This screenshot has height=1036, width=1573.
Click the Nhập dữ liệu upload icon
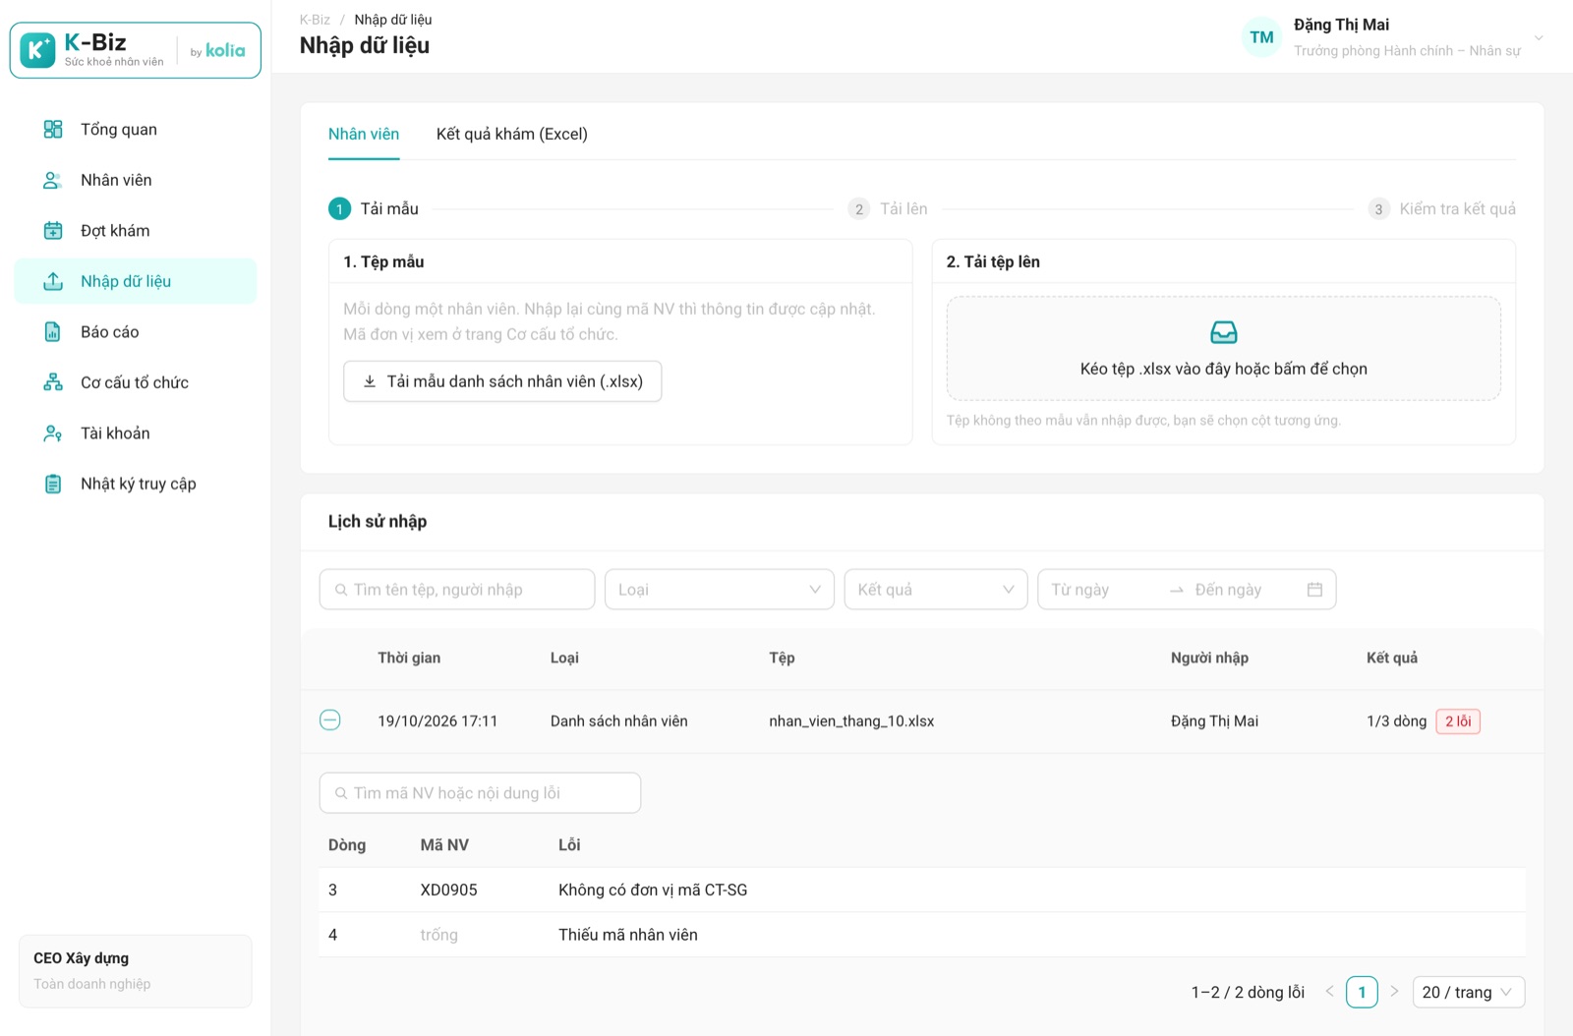(53, 281)
